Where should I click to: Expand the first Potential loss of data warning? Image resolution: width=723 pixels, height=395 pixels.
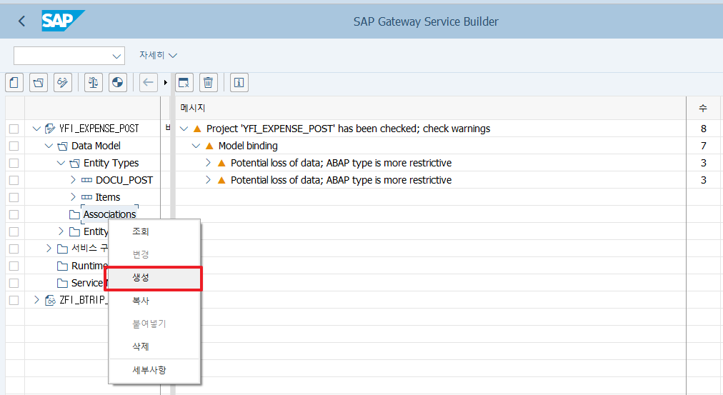[208, 163]
